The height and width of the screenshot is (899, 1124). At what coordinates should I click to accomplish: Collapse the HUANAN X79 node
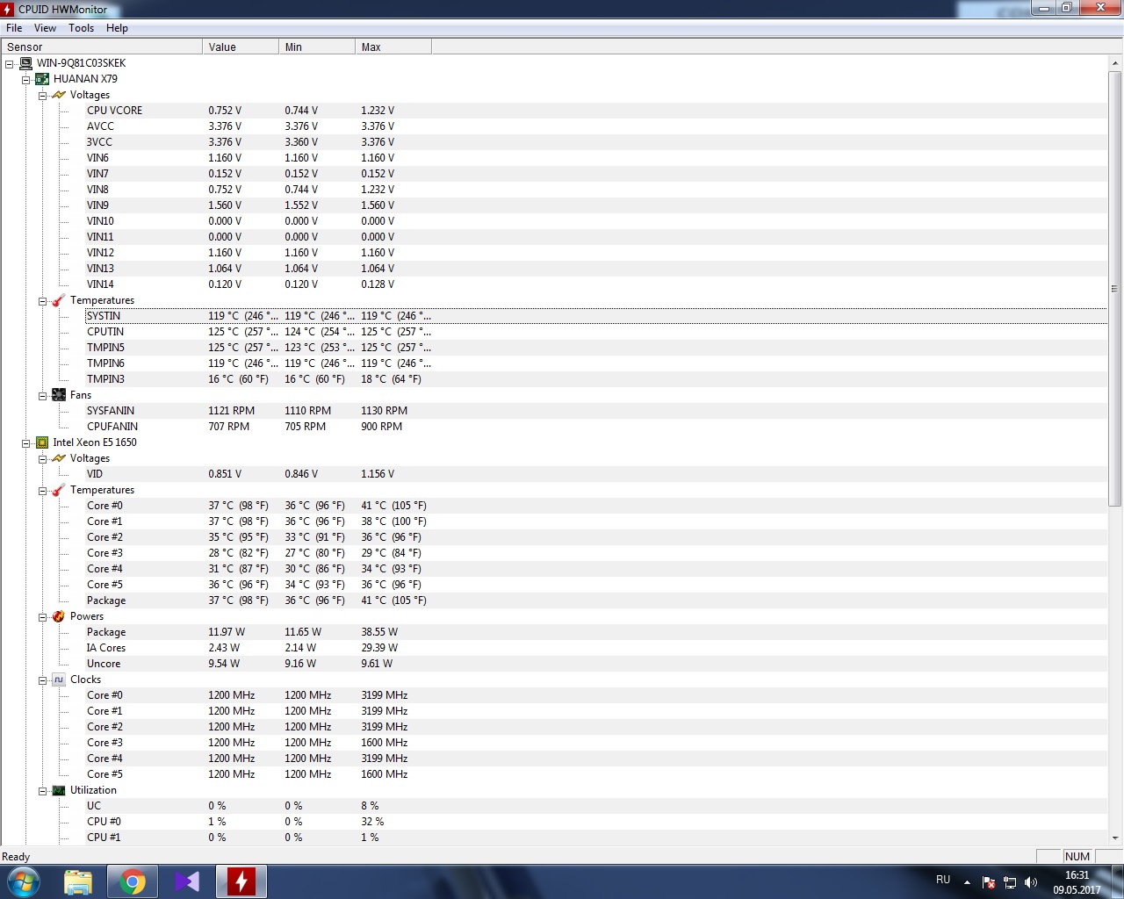tap(25, 80)
